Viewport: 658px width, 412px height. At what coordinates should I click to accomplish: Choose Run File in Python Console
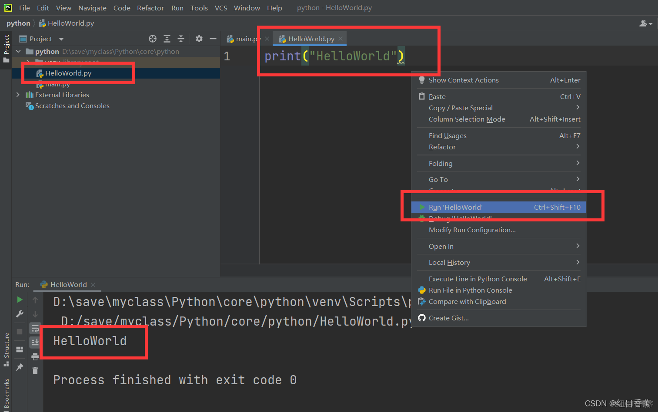click(x=499, y=290)
